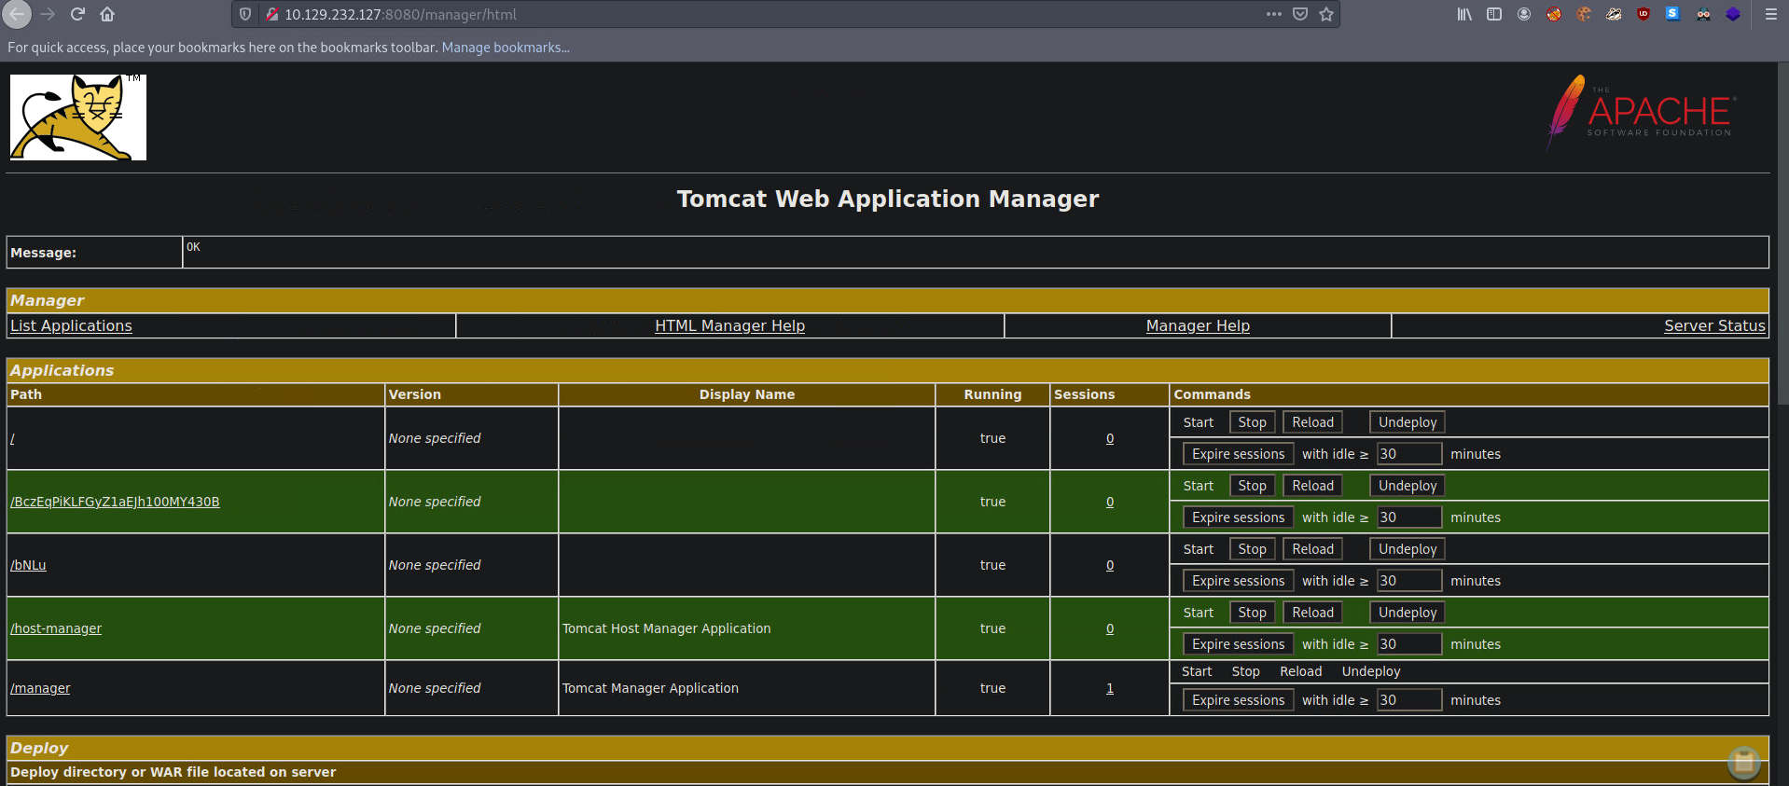Open the Firefox account icon
1789x786 pixels.
point(1524,14)
